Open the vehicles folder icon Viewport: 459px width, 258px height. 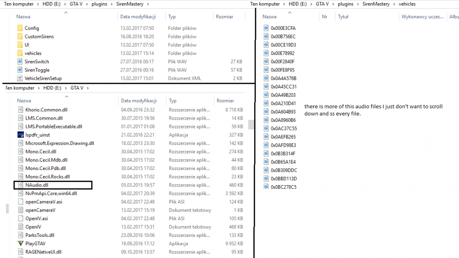pos(20,53)
